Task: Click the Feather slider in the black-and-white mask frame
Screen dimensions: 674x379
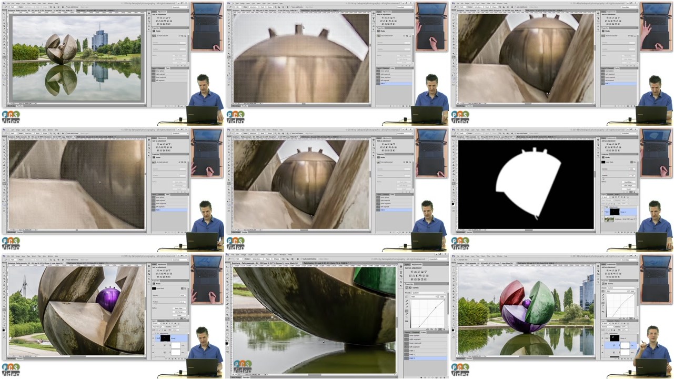Action: tap(619, 177)
